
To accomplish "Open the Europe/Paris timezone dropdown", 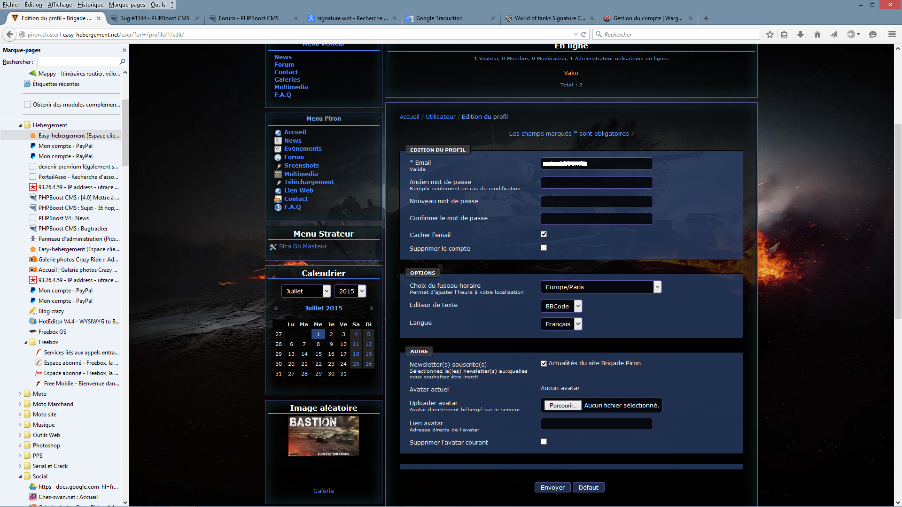I will click(x=601, y=287).
